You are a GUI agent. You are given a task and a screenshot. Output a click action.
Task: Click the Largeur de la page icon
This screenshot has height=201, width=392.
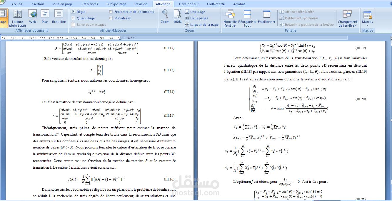[x=187, y=25]
